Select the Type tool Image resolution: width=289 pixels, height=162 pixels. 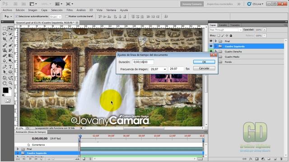(10, 67)
